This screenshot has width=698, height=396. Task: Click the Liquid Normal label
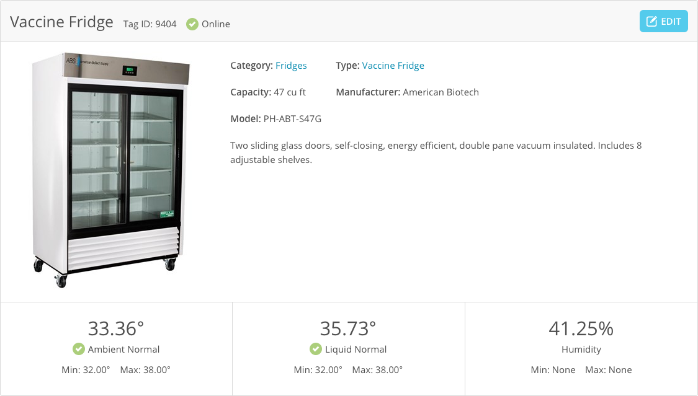pos(356,350)
